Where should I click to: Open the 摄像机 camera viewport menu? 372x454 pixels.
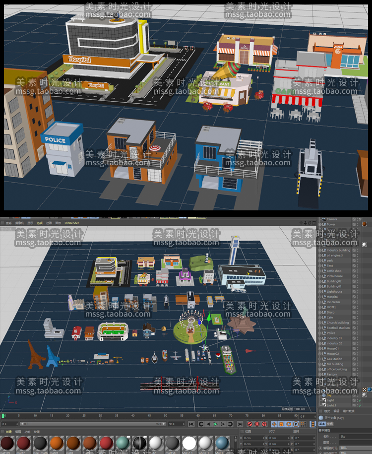pos(19,223)
